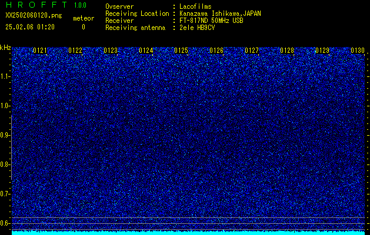Click the 0128 time marker
The width and height of the screenshot is (370, 235).
[287, 51]
